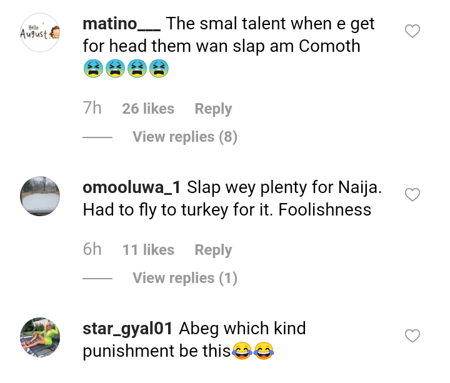View the 11 likes on omooluwa_1's comment
450x383 pixels.
point(148,250)
